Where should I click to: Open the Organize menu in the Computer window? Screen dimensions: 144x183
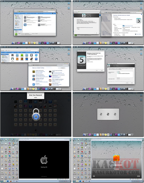pyautogui.click(x=16, y=13)
